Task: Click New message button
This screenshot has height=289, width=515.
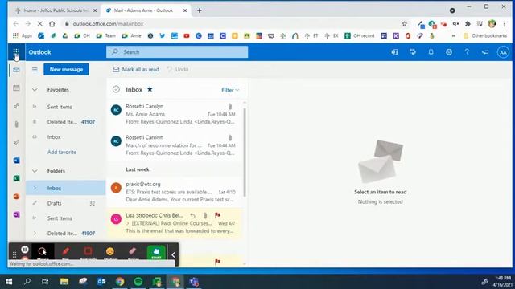Action: coord(66,70)
